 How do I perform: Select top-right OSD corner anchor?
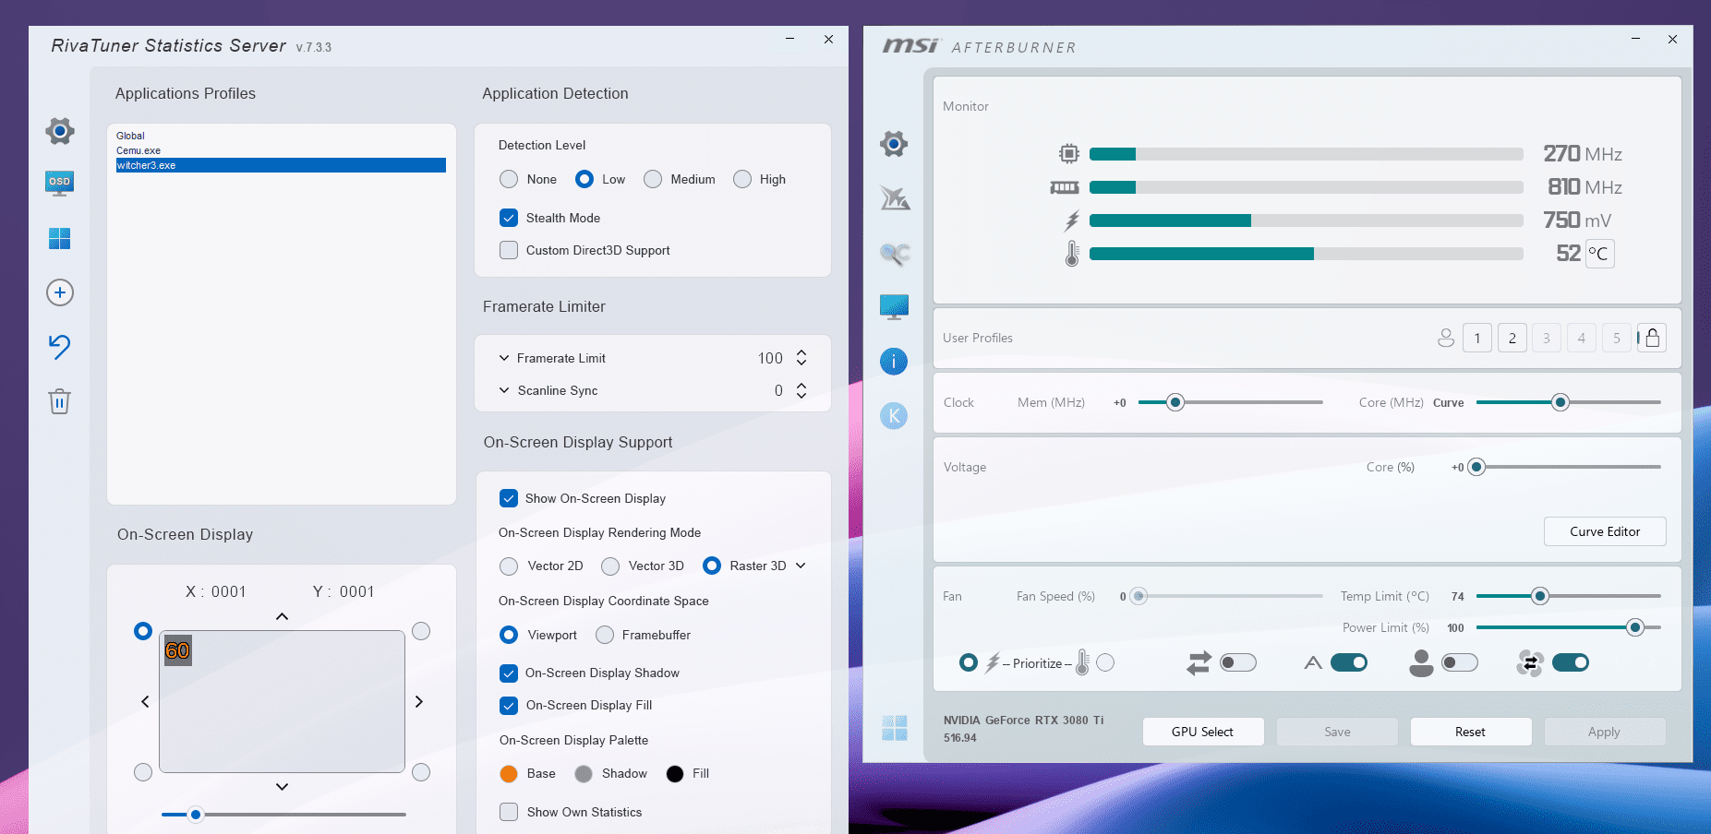click(421, 631)
